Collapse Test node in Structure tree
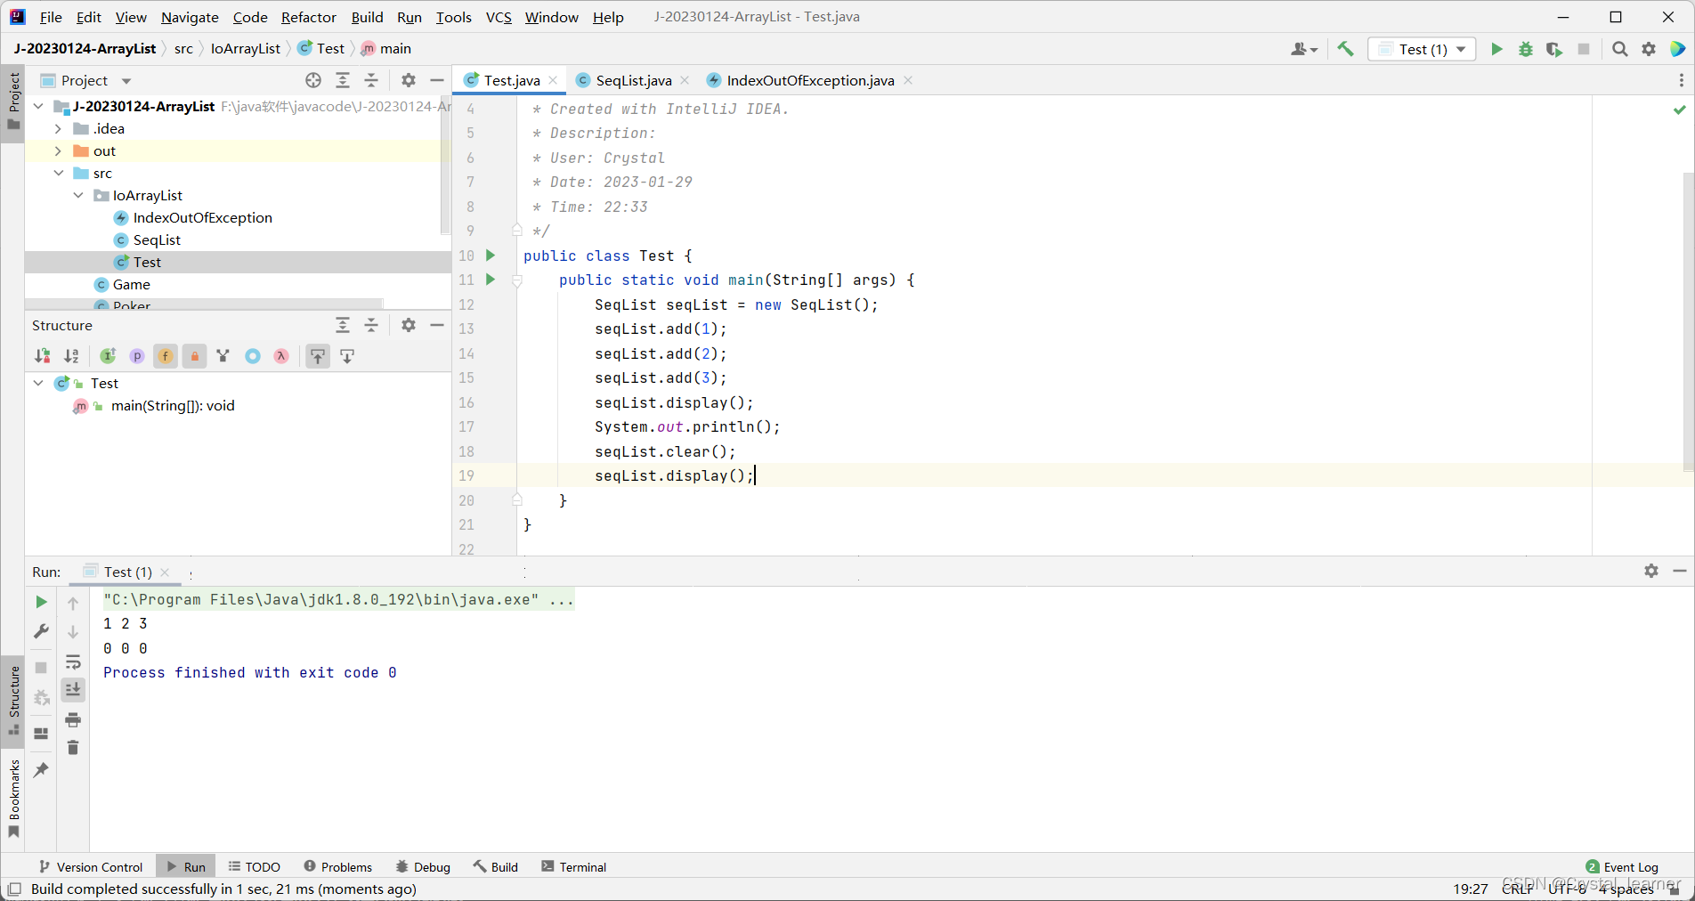This screenshot has width=1695, height=901. coord(38,383)
